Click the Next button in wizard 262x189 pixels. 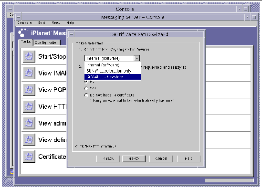point(134,158)
